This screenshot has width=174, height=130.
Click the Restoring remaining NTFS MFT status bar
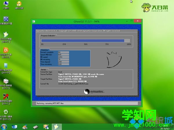[x=87, y=103]
